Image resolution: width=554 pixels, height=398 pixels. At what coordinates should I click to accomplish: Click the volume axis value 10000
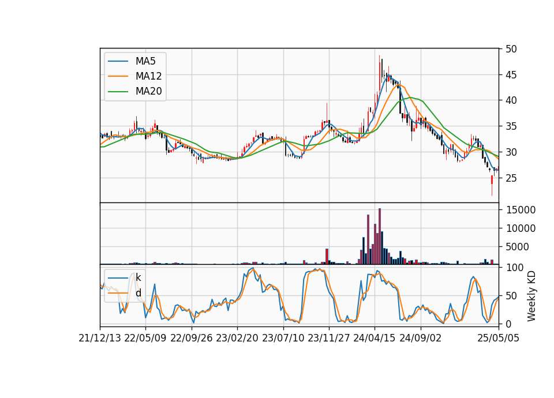click(521, 228)
